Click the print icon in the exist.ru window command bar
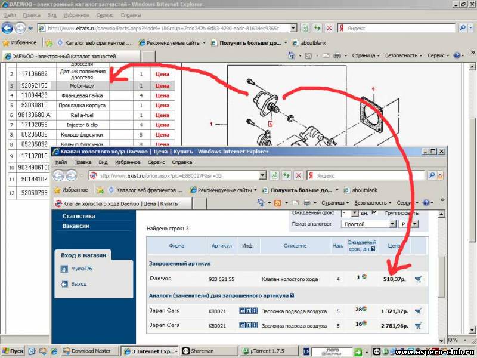The image size is (477, 358). point(306,203)
